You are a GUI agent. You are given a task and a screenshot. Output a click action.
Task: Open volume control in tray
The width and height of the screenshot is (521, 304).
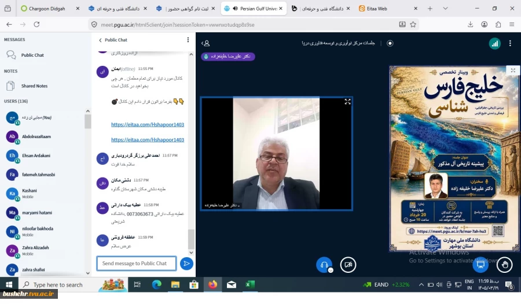(439, 285)
